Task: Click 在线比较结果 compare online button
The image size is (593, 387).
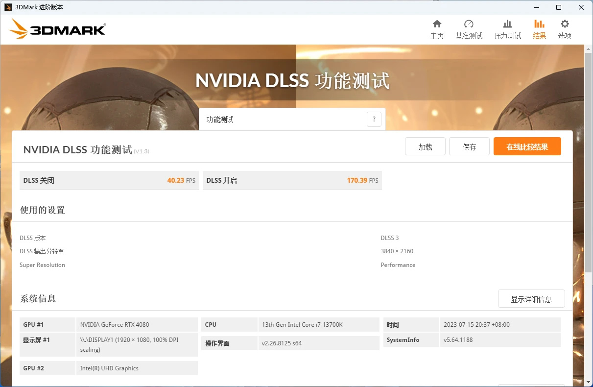Action: [x=527, y=146]
